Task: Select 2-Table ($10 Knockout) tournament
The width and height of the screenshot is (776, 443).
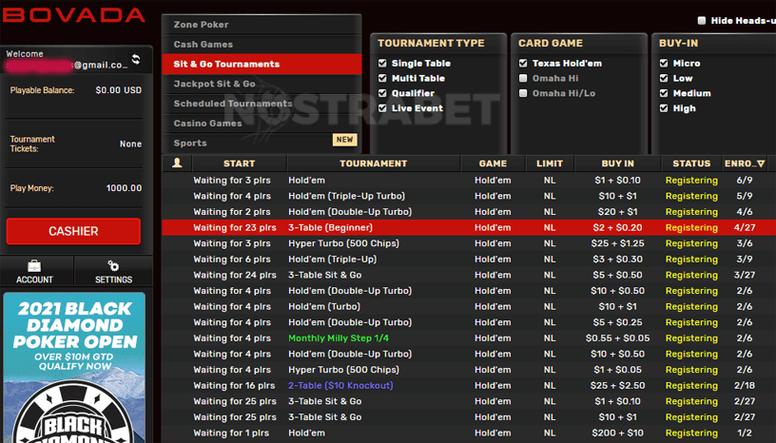Action: pyautogui.click(x=469, y=386)
